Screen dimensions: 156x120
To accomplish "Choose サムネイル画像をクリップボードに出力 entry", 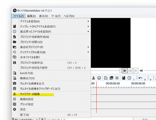I will click(x=51, y=89).
